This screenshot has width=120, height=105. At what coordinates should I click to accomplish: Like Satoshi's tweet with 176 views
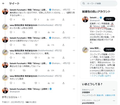(x=36, y=45)
